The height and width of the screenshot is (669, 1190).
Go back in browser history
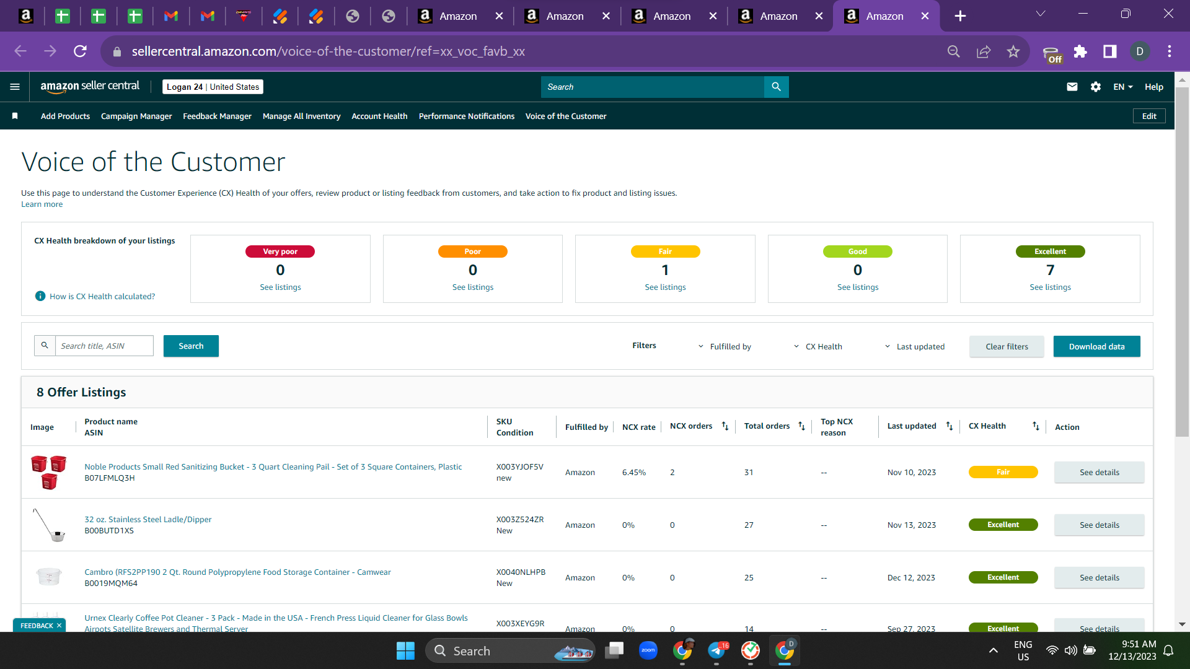point(20,51)
